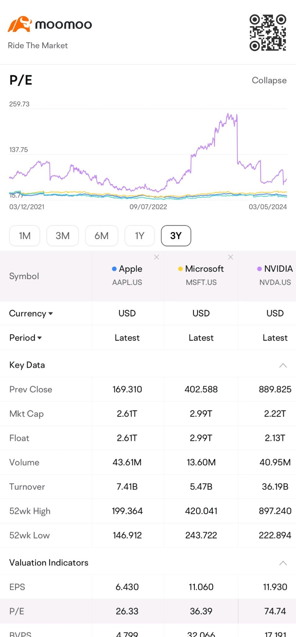This screenshot has width=296, height=637.
Task: Switch chart to 1Y range
Action: 140,236
